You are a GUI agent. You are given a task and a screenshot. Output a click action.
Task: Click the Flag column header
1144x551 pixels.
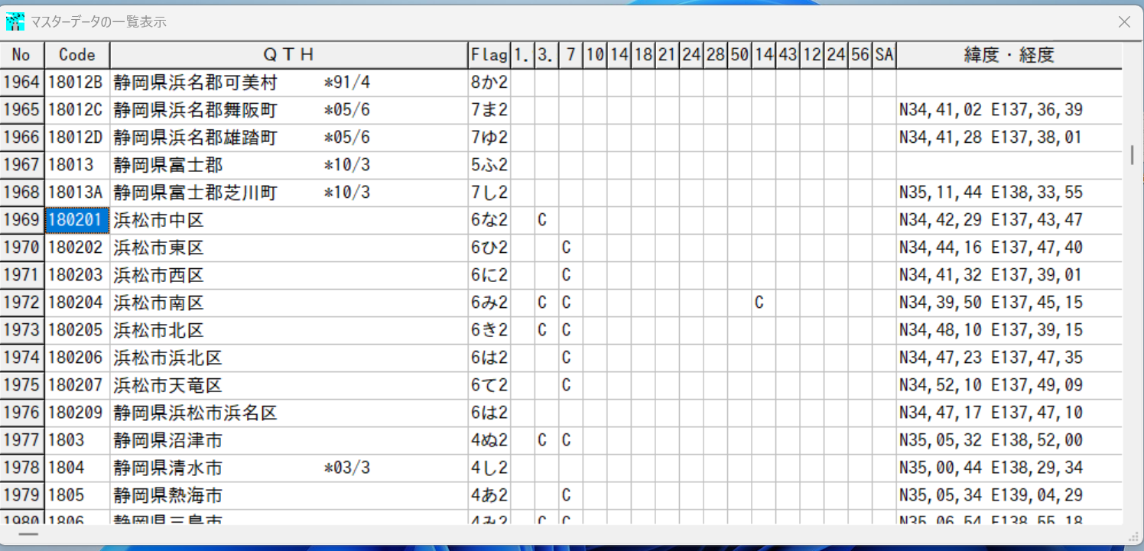(489, 55)
